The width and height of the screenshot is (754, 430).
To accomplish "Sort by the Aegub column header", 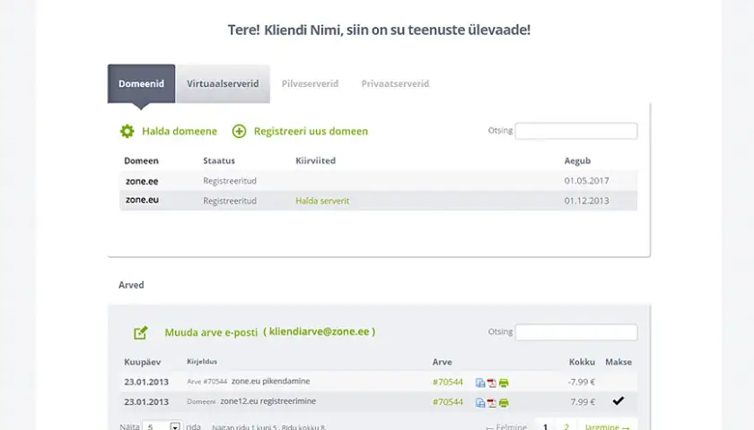I will tap(577, 160).
